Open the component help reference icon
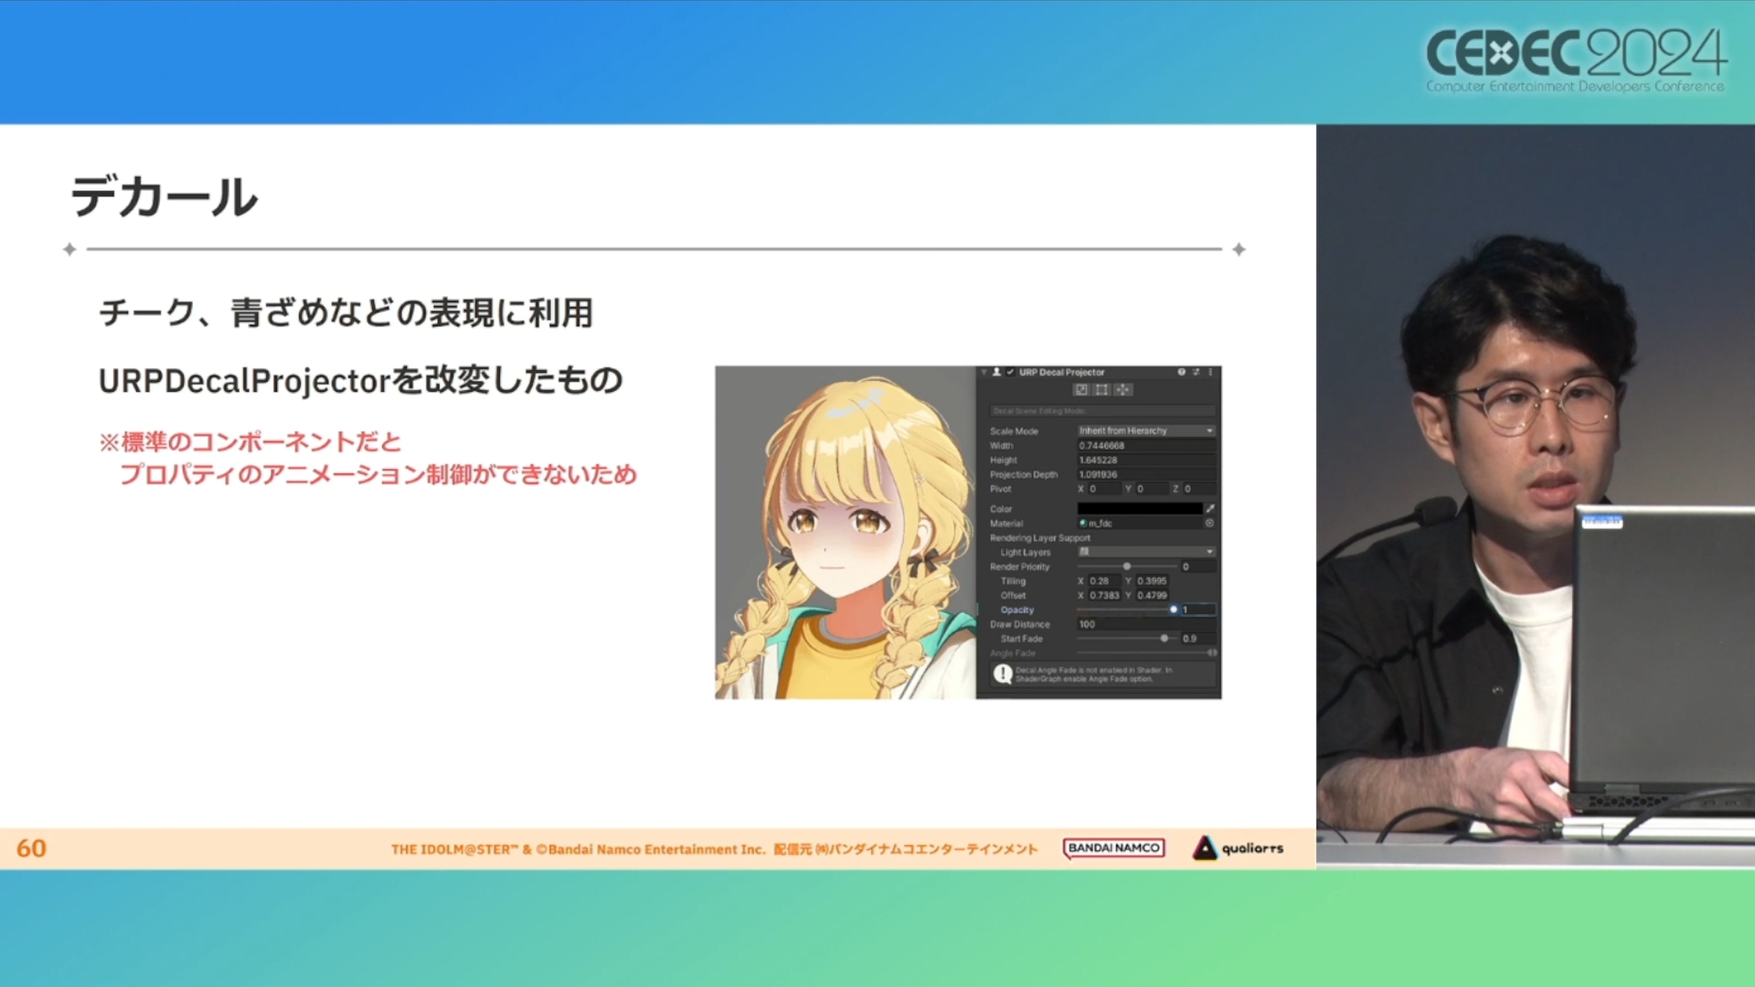 pos(1181,373)
